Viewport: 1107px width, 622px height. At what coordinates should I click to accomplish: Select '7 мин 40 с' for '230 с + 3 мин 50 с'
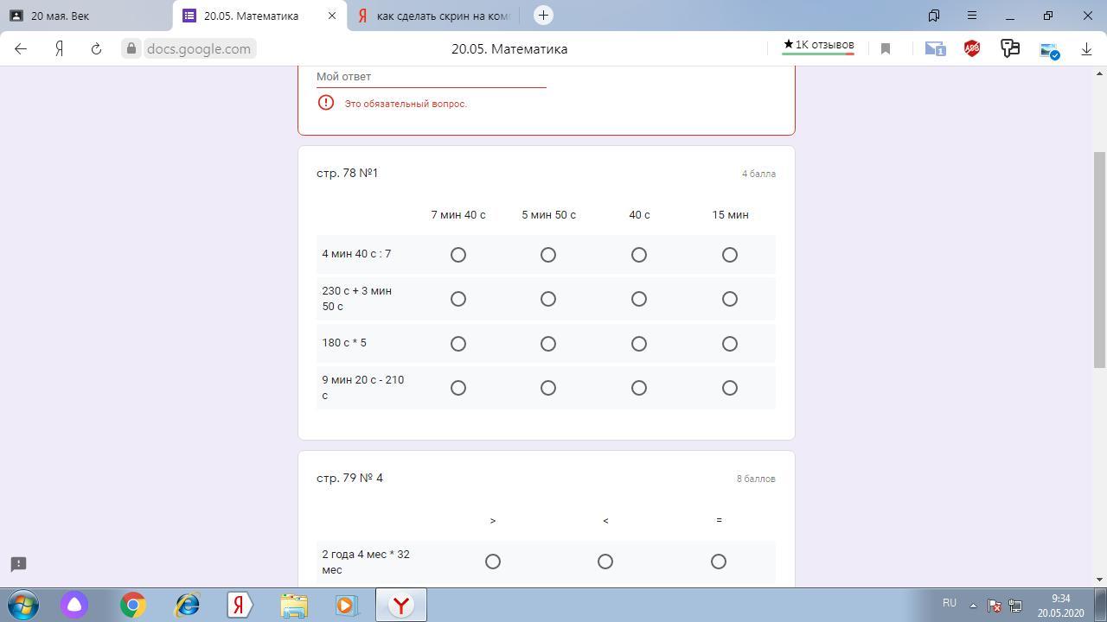tap(458, 299)
